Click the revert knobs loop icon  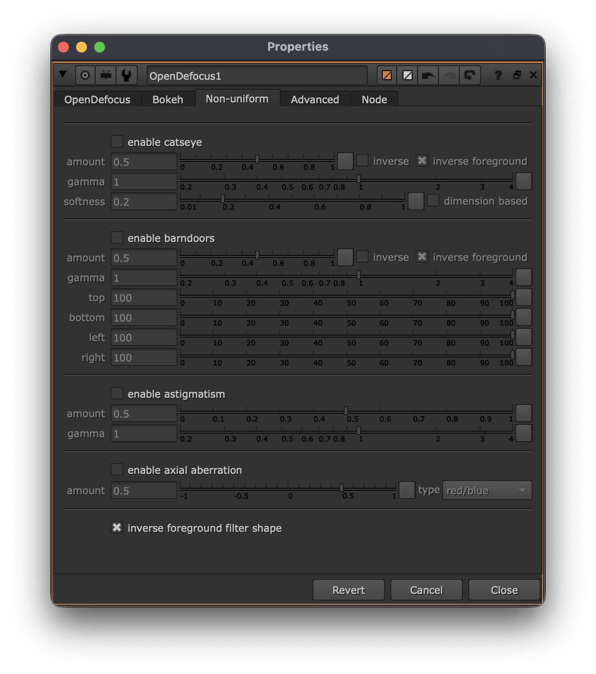pos(470,75)
